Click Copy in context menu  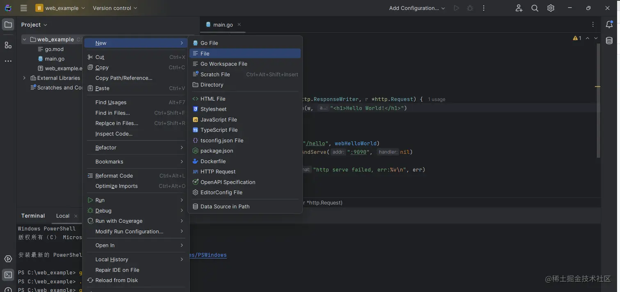pos(136,67)
